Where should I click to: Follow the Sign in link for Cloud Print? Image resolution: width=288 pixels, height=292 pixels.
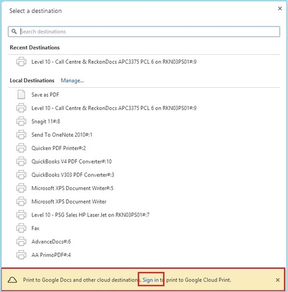(150, 280)
